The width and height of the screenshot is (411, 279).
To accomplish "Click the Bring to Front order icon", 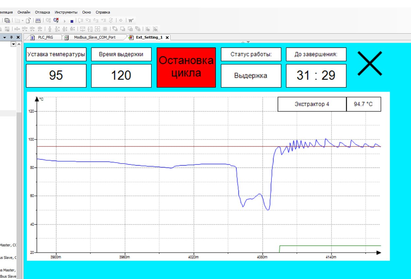I will tap(114, 29).
